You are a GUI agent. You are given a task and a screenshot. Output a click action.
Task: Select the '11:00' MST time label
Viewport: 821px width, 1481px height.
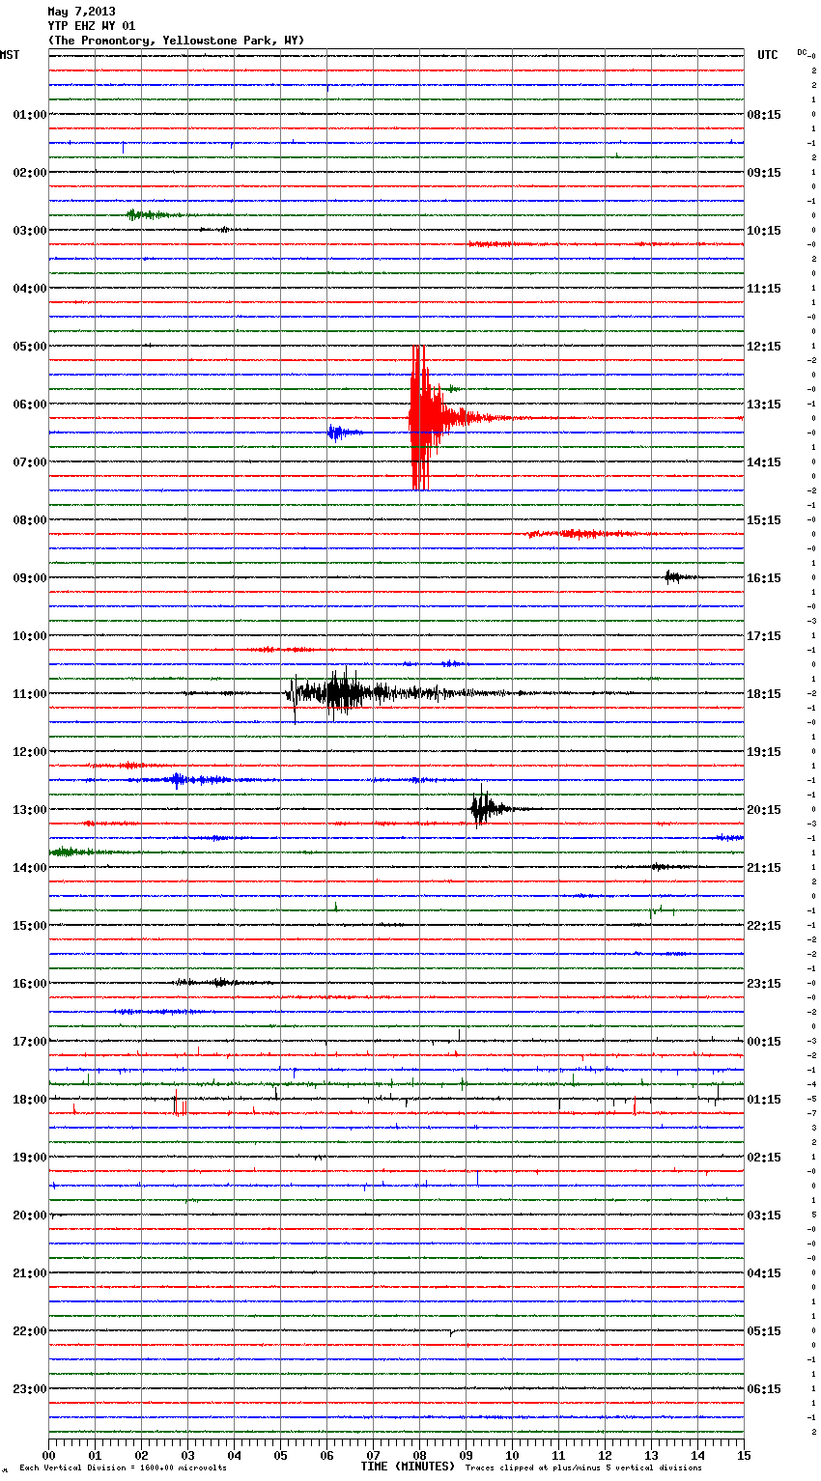coord(29,694)
